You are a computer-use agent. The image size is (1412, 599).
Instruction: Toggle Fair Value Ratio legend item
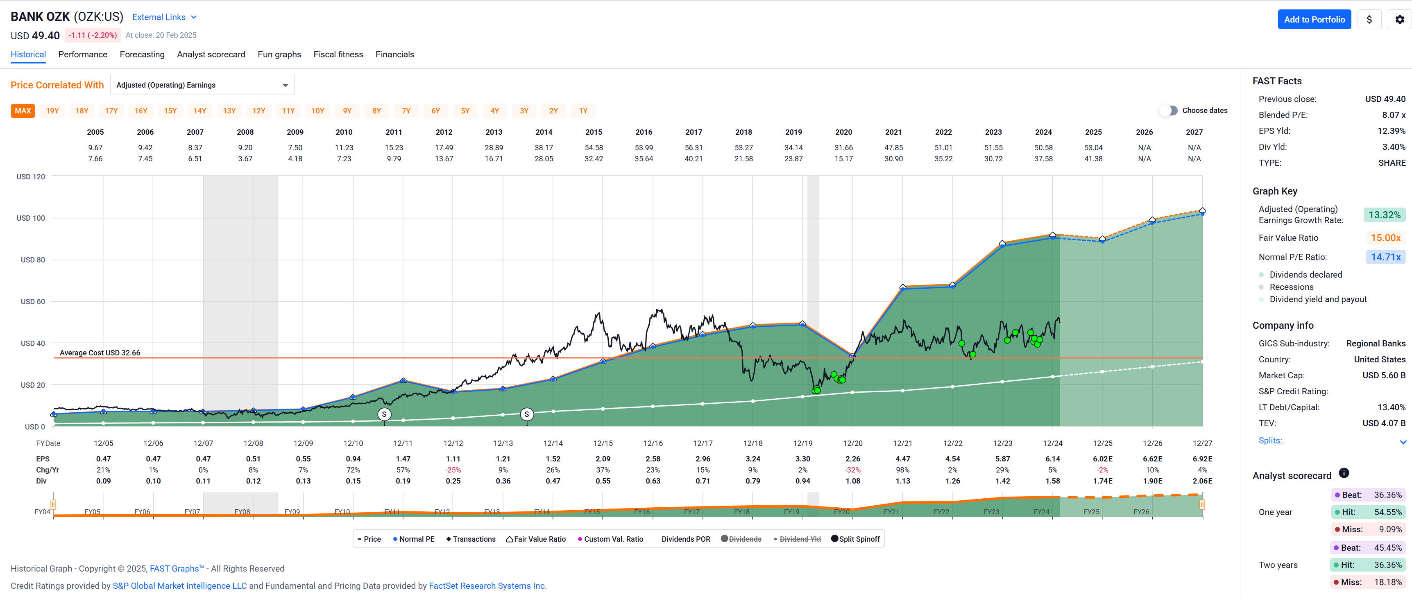[x=535, y=539]
